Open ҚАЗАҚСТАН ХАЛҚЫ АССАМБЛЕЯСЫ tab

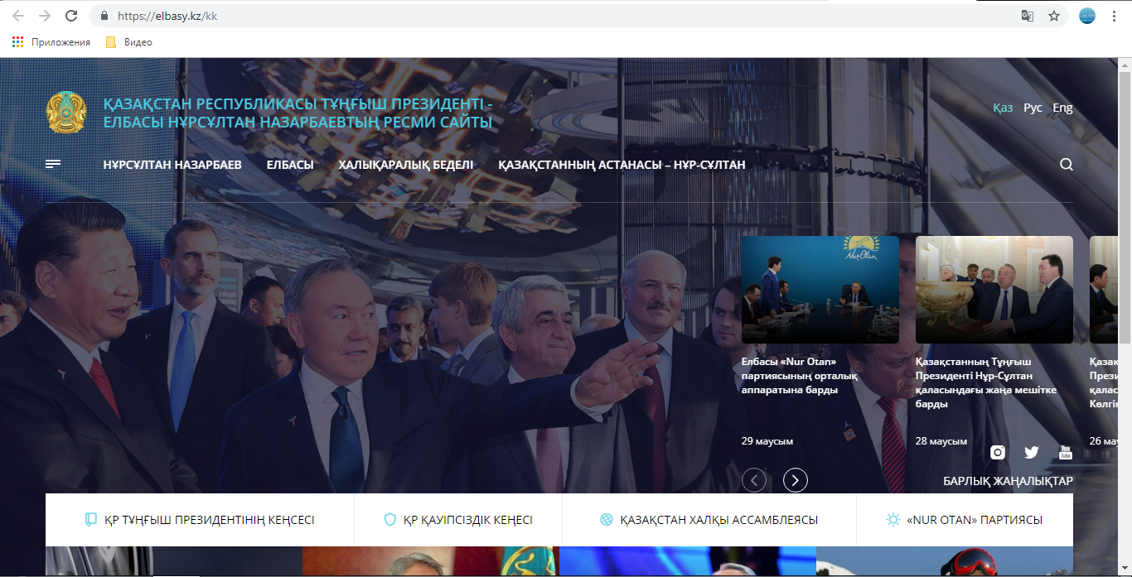point(709,520)
